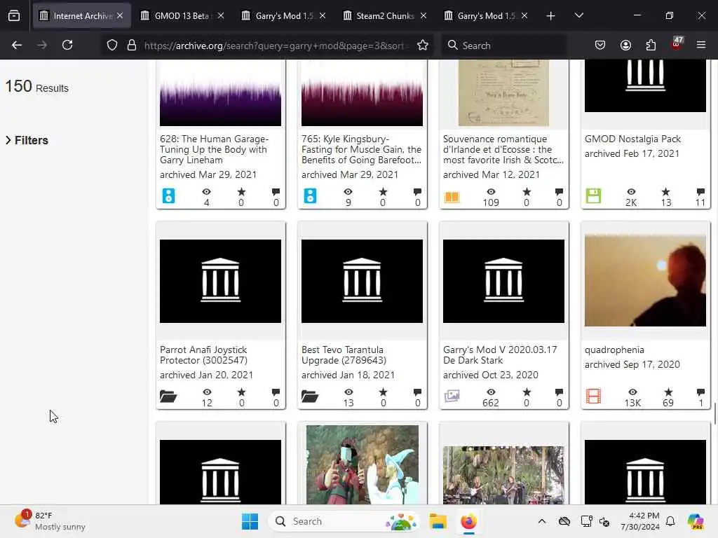The width and height of the screenshot is (718, 538).
Task: Open the quadrophenia title link
Action: click(614, 350)
